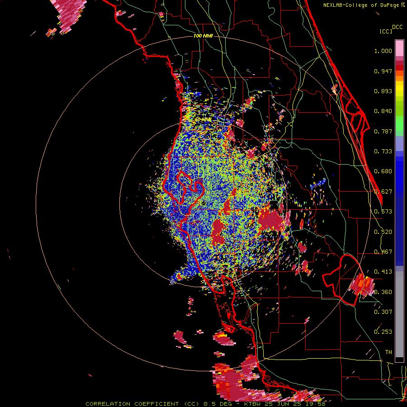This screenshot has width=407, height=407.
Task: Click the TH threshold label
Action: [x=388, y=352]
